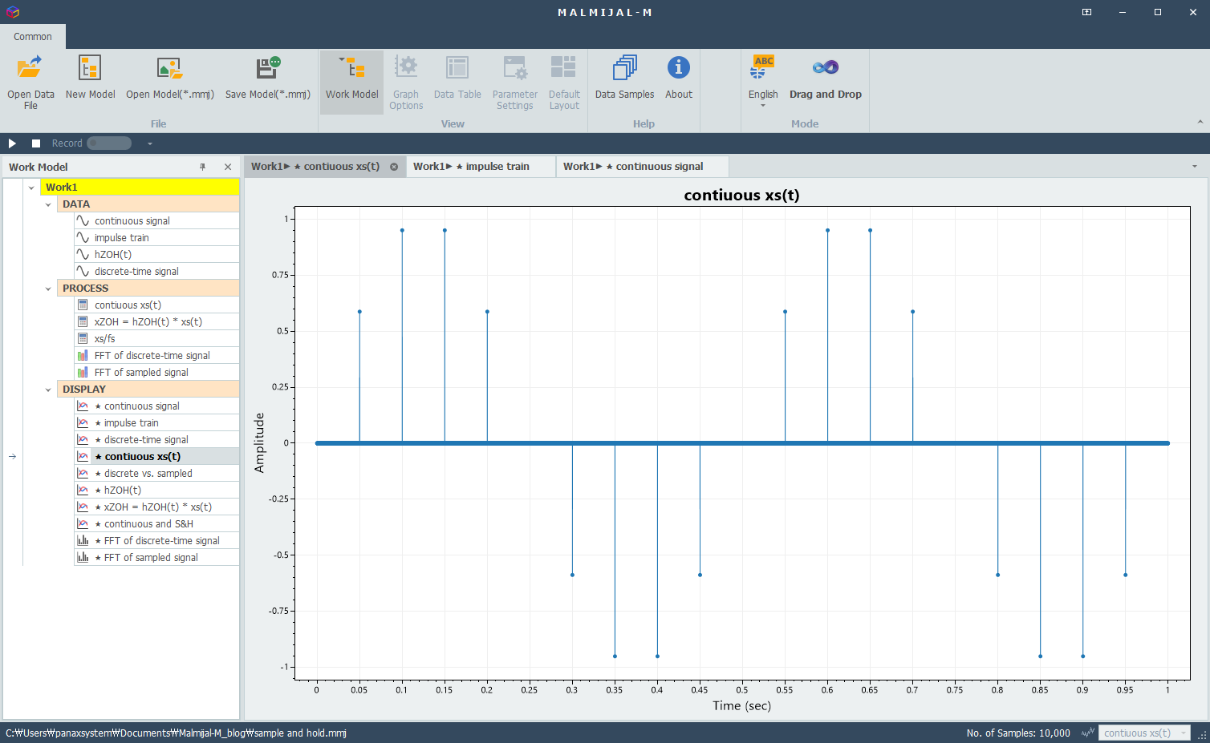Start playback with the play button
Screen dimensions: 1210x743
click(x=12, y=143)
